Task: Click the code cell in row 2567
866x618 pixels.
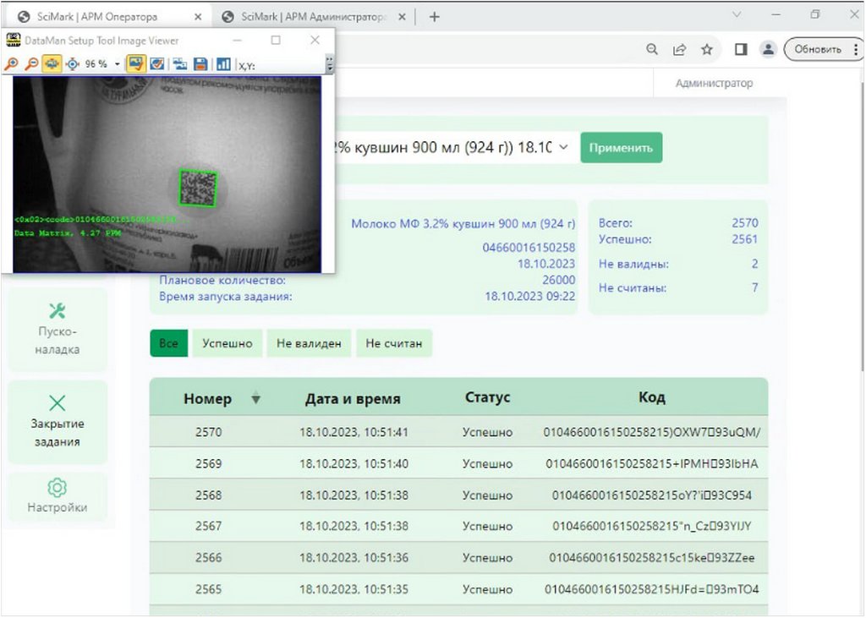Action: pos(652,526)
